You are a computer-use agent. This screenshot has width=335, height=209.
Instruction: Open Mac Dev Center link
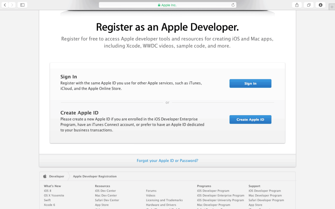pos(106,195)
